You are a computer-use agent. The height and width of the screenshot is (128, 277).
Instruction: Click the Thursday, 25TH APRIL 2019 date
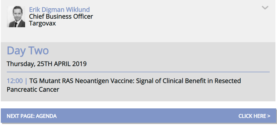[x=47, y=64]
